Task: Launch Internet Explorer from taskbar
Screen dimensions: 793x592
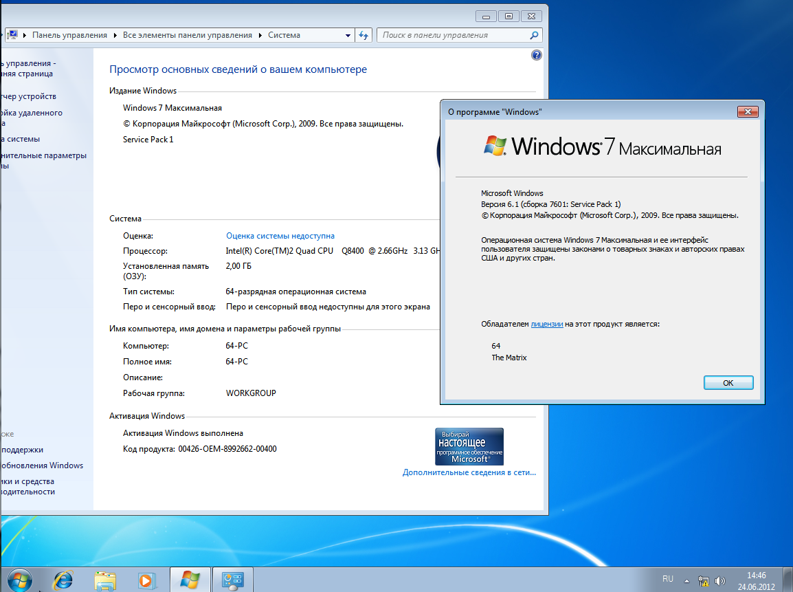Action: (63, 580)
